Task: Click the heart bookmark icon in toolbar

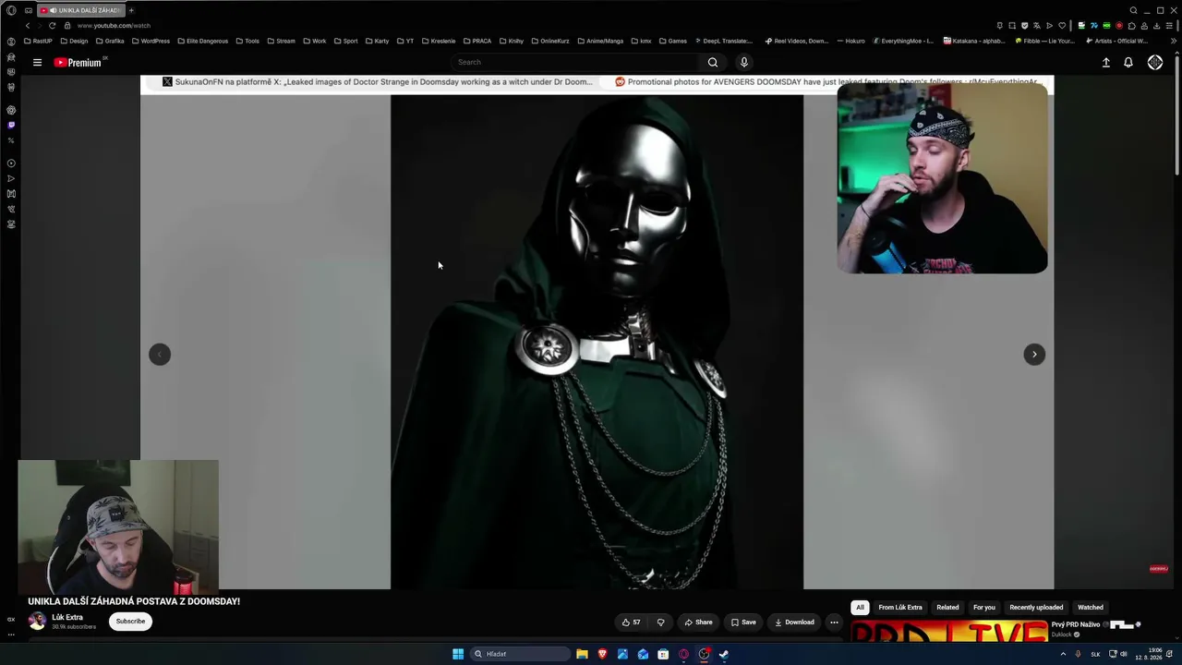Action: pyautogui.click(x=1062, y=26)
